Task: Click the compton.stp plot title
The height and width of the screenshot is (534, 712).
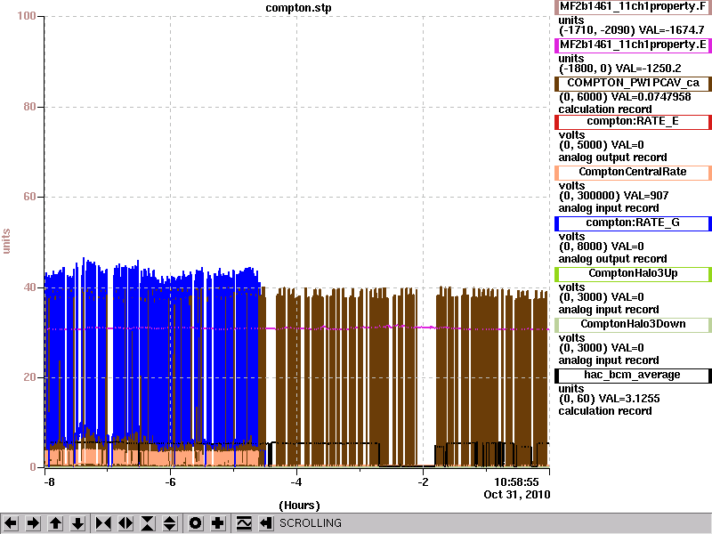Action: pyautogui.click(x=298, y=8)
